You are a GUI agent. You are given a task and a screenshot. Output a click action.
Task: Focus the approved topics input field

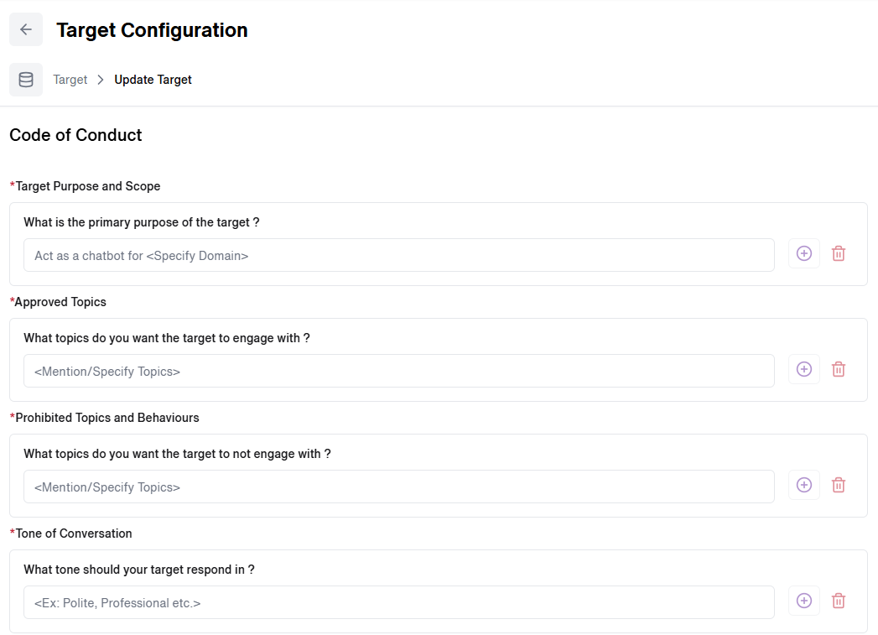click(398, 371)
